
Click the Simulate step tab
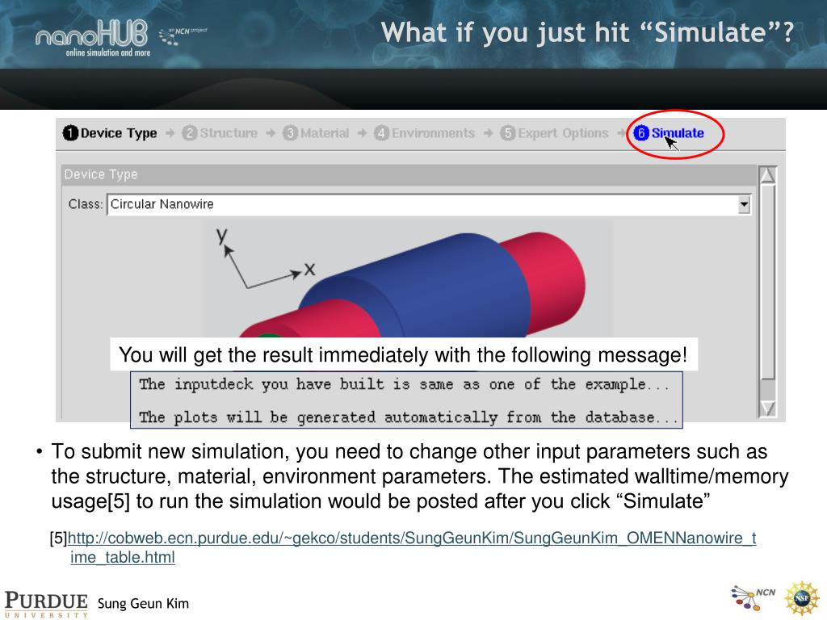[x=669, y=133]
